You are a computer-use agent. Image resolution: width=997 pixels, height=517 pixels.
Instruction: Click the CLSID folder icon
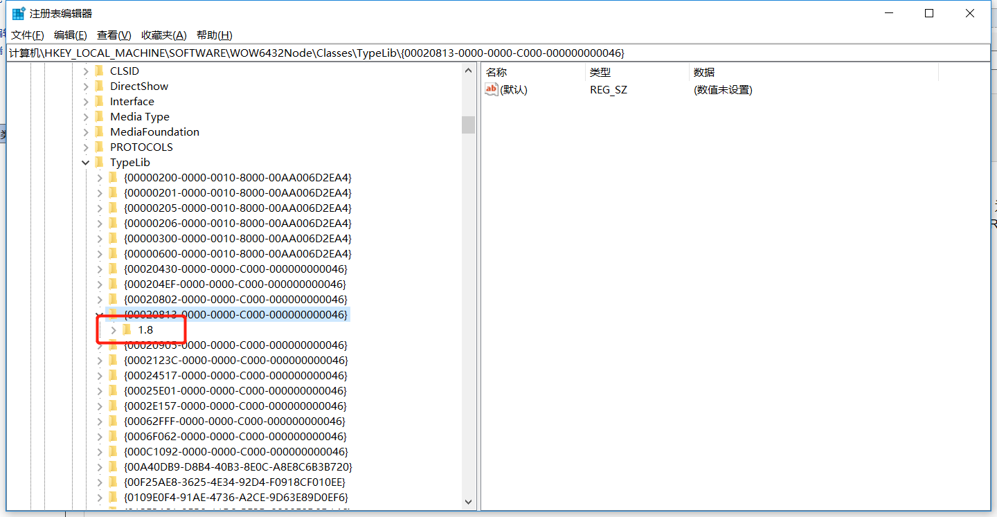99,71
